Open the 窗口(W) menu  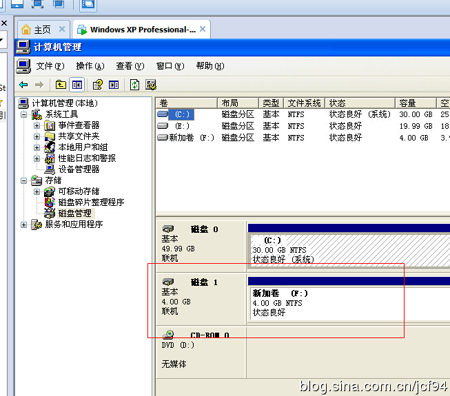pyautogui.click(x=170, y=66)
